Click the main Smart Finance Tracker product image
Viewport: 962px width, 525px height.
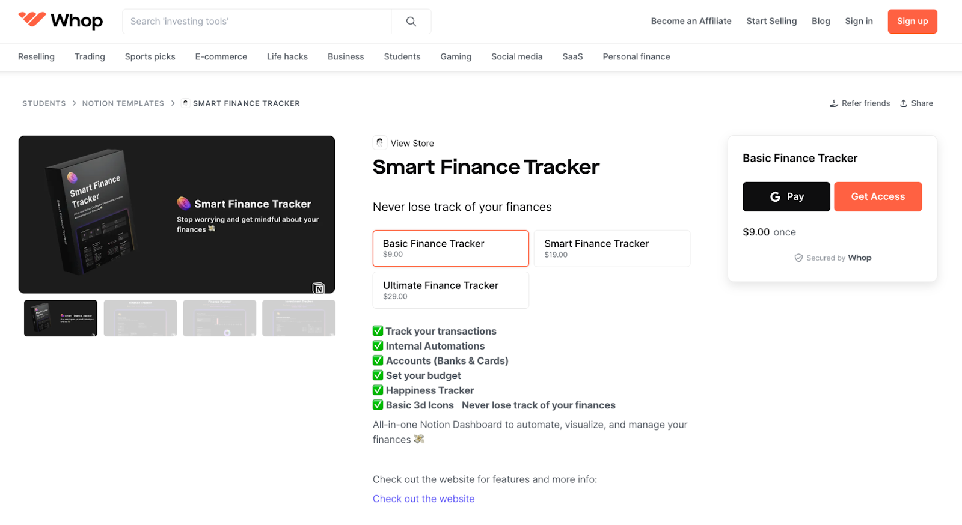[177, 214]
